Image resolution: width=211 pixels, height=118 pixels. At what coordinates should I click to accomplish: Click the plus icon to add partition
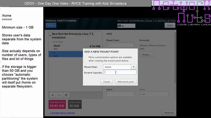52,95
